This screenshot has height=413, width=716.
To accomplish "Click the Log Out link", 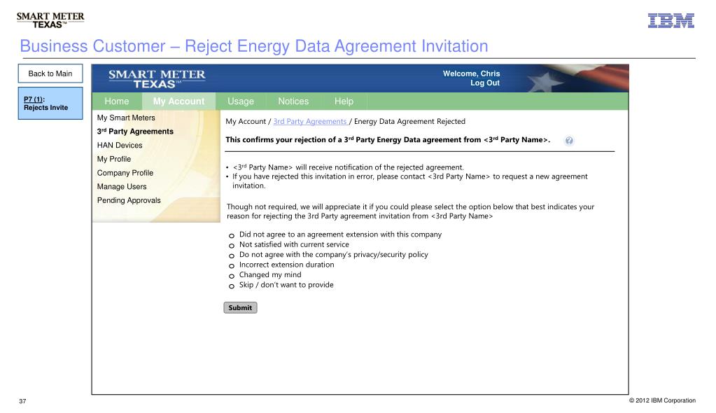I will tap(485, 83).
